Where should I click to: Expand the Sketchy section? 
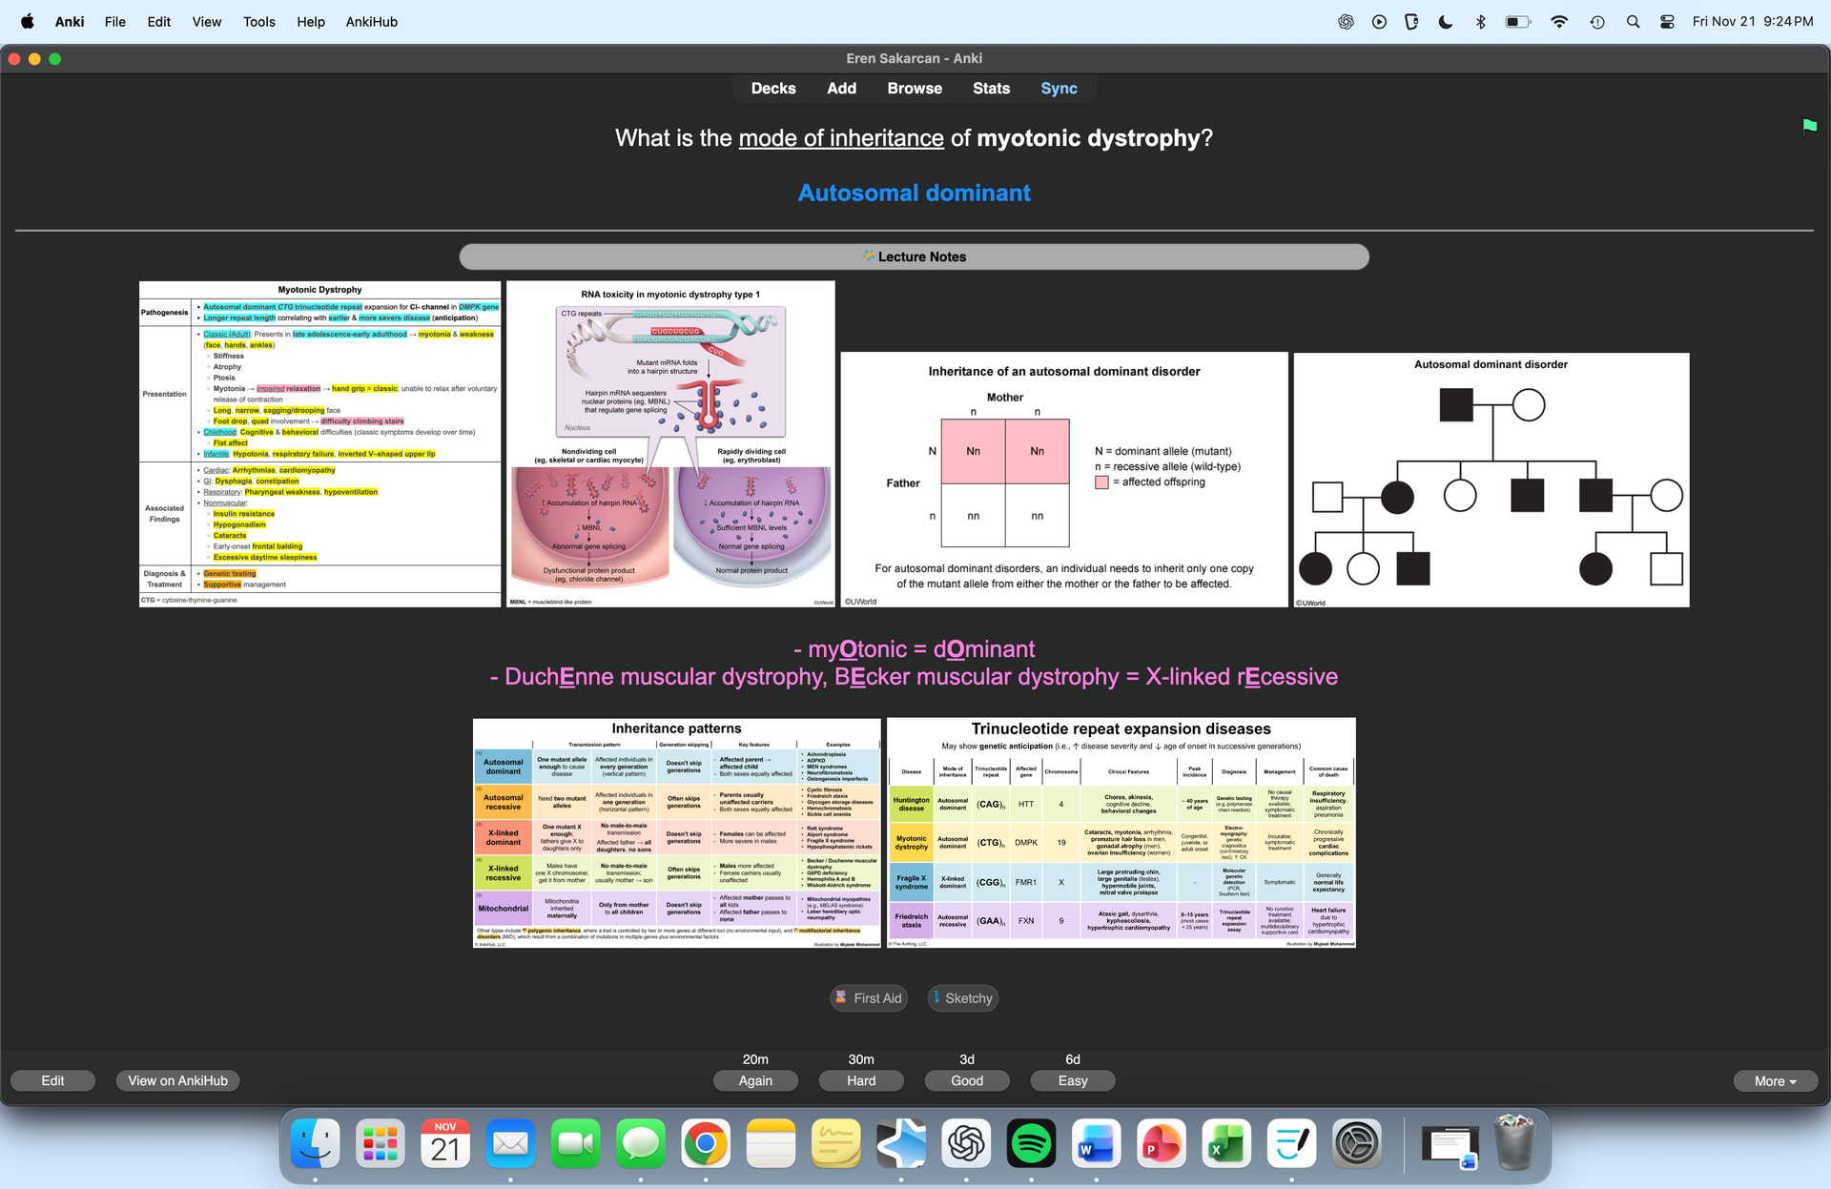[962, 997]
